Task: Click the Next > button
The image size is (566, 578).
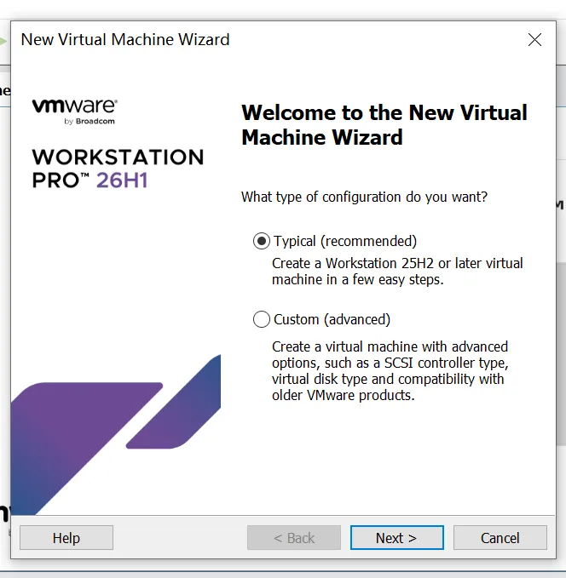Action: 397,538
